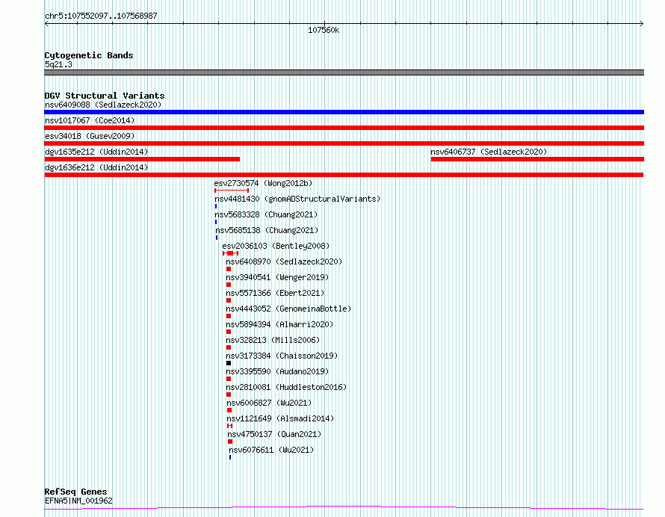Click the red nsv6406737 variant bar
Viewport: 665px width, 517px height.
(537, 159)
